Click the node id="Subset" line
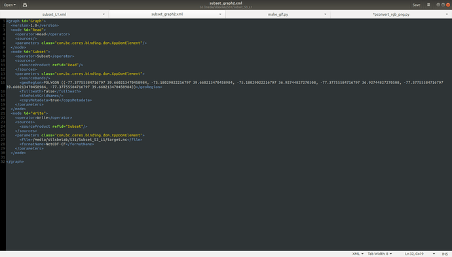The width and height of the screenshot is (452, 257). (x=30, y=52)
